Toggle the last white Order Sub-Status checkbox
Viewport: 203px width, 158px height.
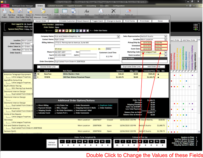tap(88, 31)
